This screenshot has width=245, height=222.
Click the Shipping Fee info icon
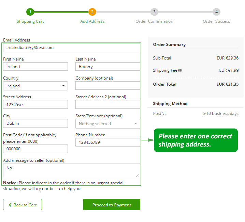pyautogui.click(x=180, y=70)
